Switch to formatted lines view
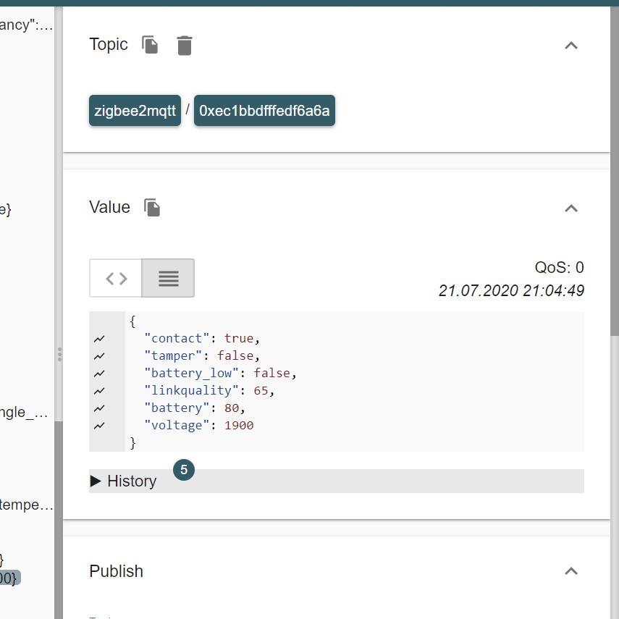This screenshot has height=619, width=619. (168, 278)
